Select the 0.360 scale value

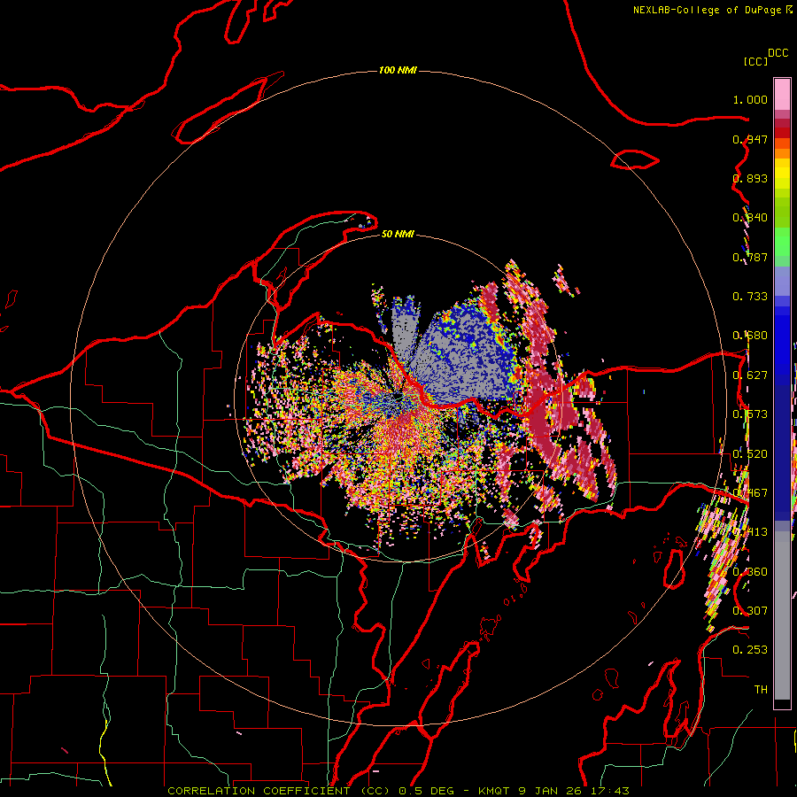(750, 572)
